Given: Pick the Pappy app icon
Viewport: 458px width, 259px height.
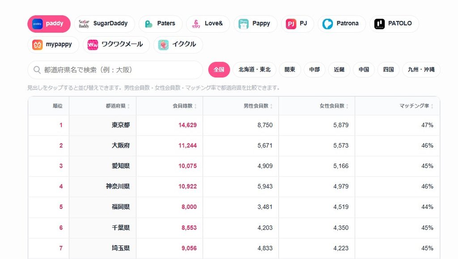Looking at the screenshot, I should pos(243,24).
